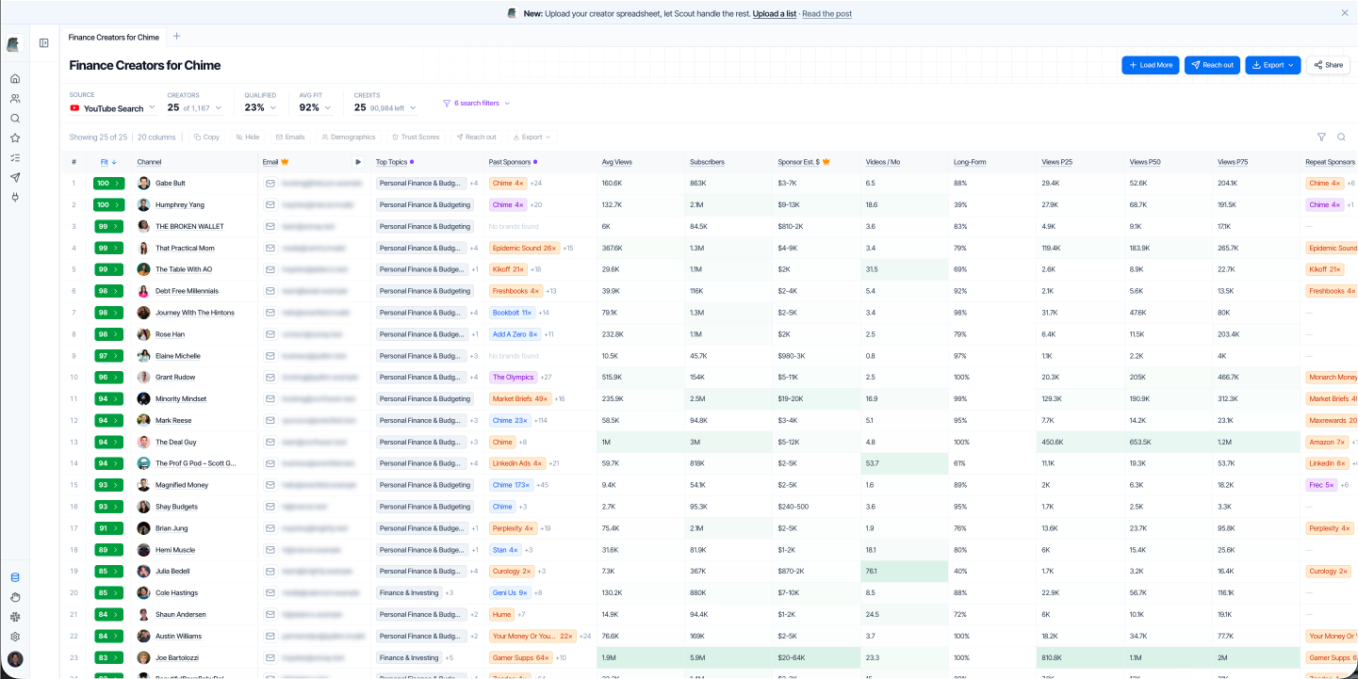Sort by the Fit column header

[x=107, y=162]
